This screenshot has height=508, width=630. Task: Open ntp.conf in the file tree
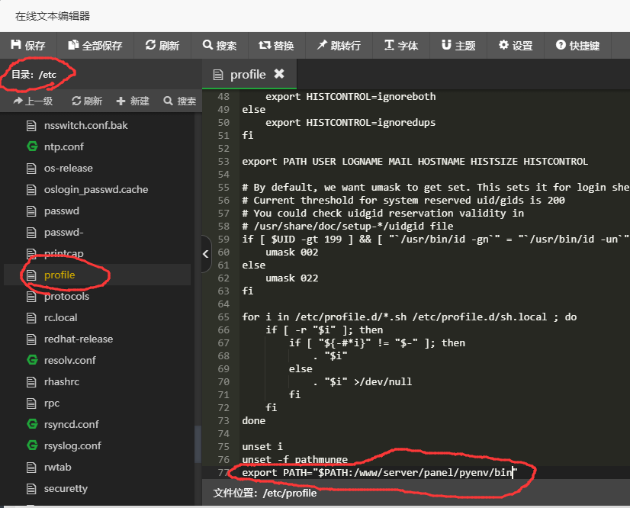tap(63, 146)
